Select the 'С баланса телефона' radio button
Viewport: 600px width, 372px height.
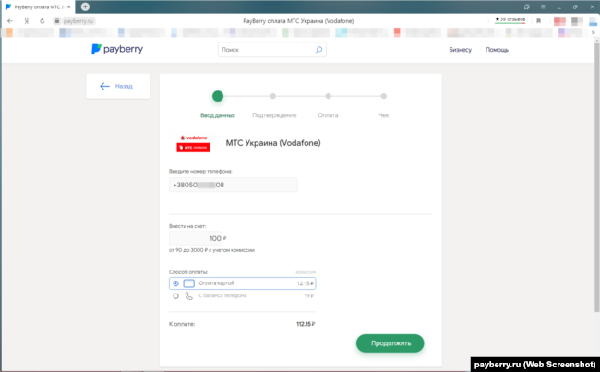click(176, 296)
